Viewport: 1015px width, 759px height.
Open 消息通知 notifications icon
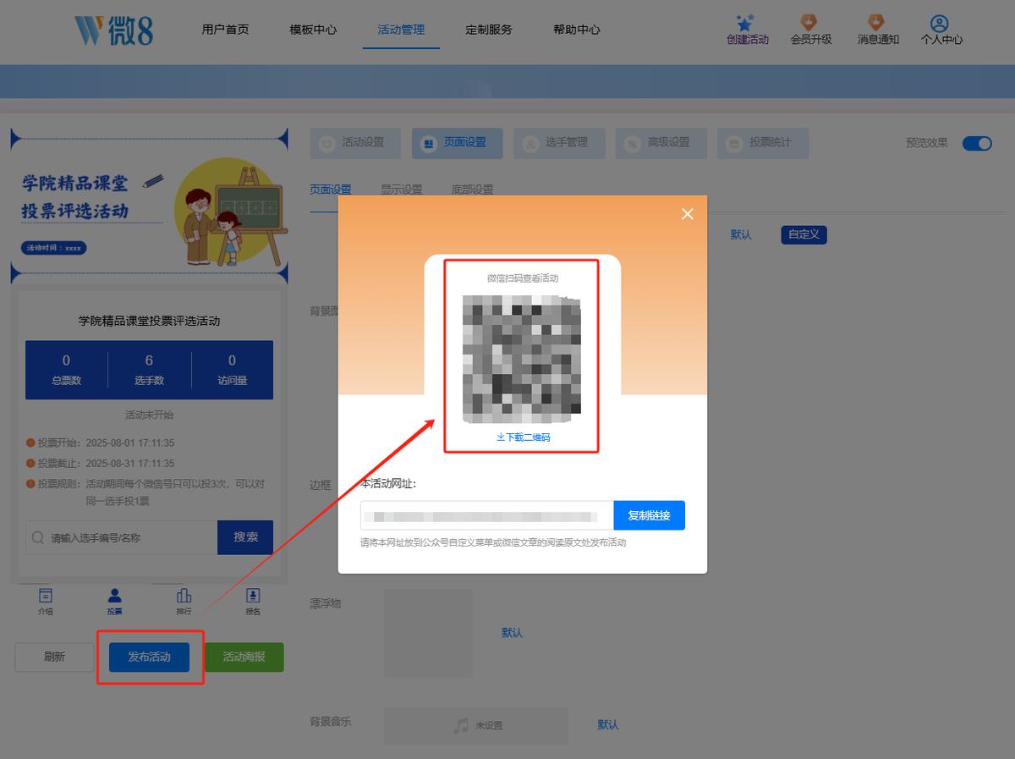pyautogui.click(x=875, y=23)
